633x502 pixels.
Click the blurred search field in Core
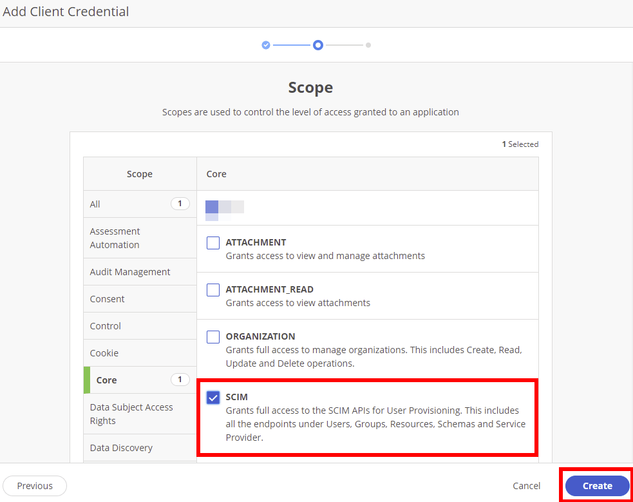(225, 211)
